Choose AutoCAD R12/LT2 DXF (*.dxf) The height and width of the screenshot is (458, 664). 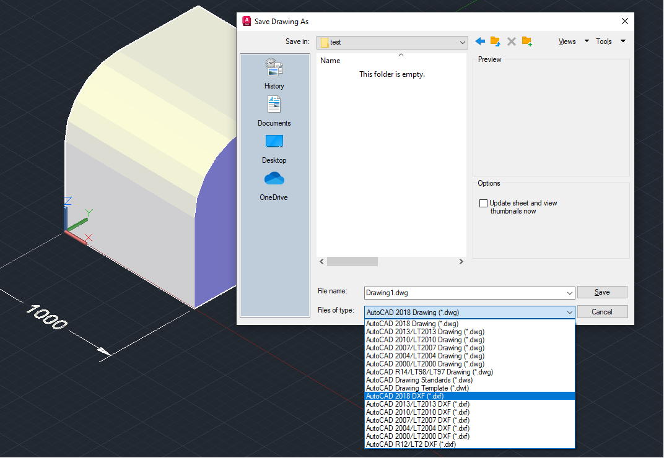coord(470,444)
